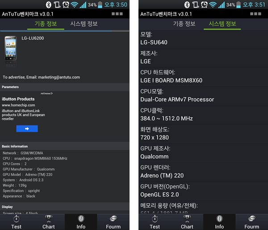
Task: Switch to 시스템 정보 tab in left screenshot
Action: [x=84, y=24]
